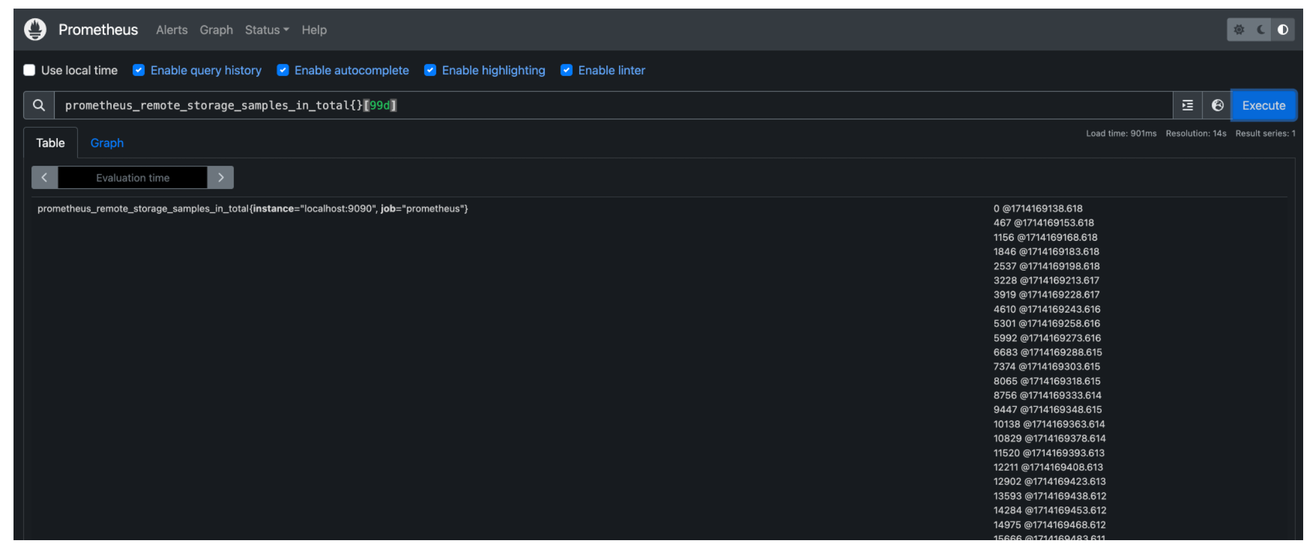Click sample 3228 @1714169213.617
This screenshot has height=550, width=1313.
pyautogui.click(x=1046, y=281)
